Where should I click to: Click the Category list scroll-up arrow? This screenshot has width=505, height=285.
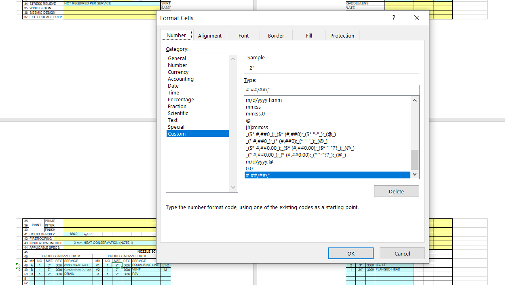(233, 58)
